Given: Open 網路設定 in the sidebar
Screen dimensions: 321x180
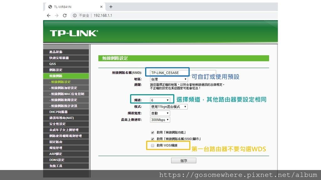Looking at the screenshot, I should (66, 70).
